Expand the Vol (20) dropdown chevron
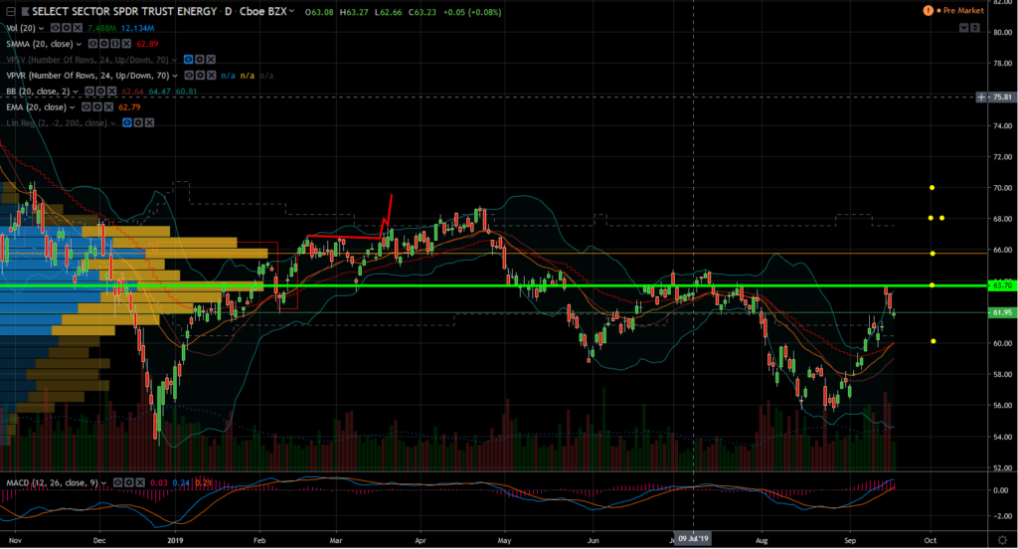 click(x=42, y=29)
